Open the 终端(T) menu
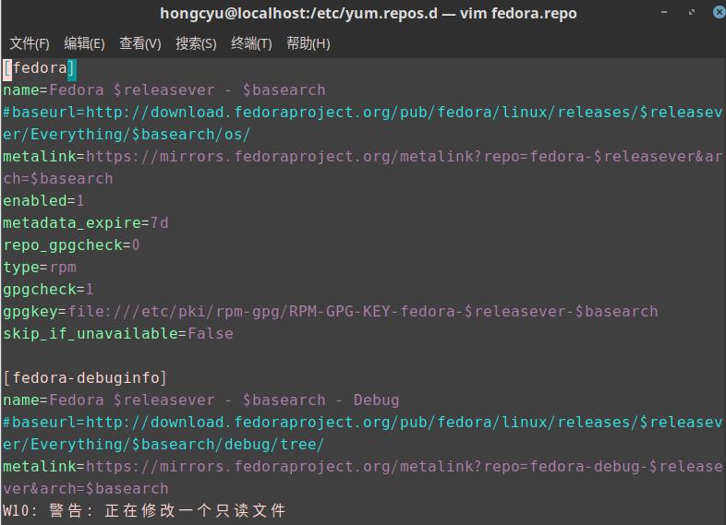Viewport: 726px width, 525px height. click(251, 43)
